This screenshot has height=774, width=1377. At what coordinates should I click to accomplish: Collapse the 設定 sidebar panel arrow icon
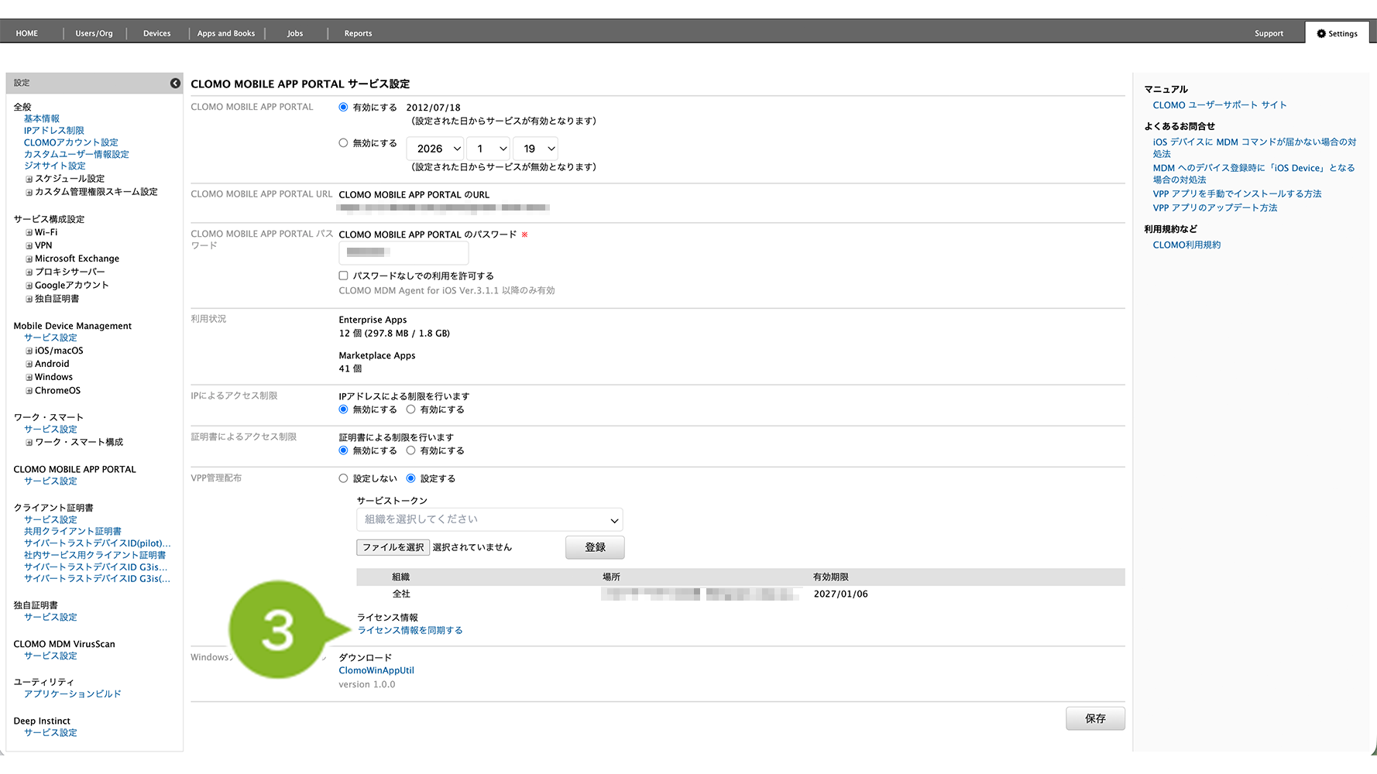(175, 83)
